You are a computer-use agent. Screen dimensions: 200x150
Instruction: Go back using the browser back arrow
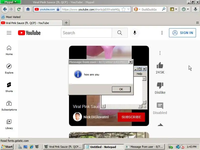[5, 9]
